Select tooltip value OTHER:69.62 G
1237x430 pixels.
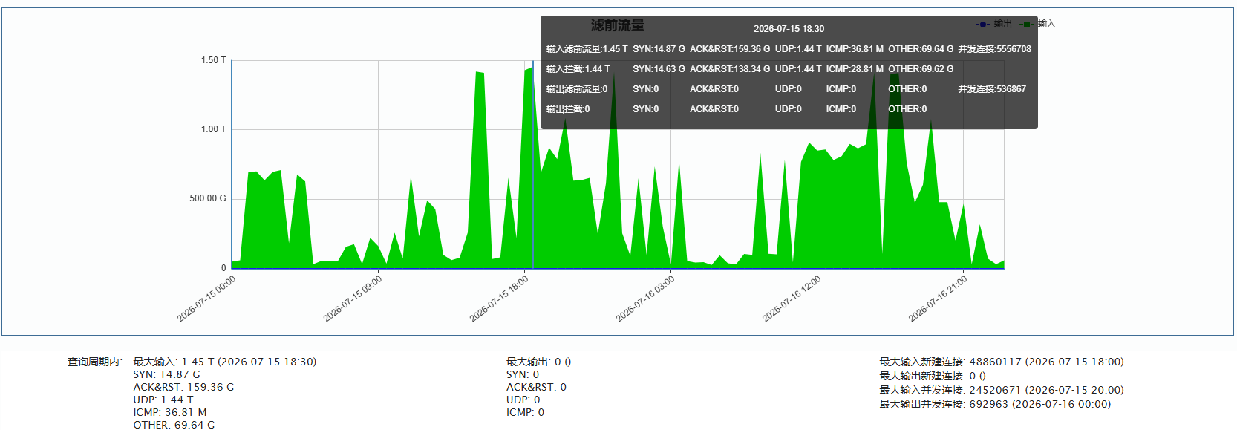pyautogui.click(x=921, y=69)
